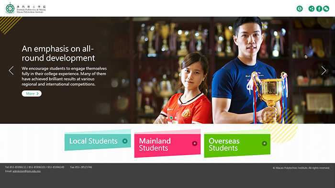The image size is (335, 188).
Task: Select the last carousel indicator dot
Action: pyautogui.click(x=176, y=118)
